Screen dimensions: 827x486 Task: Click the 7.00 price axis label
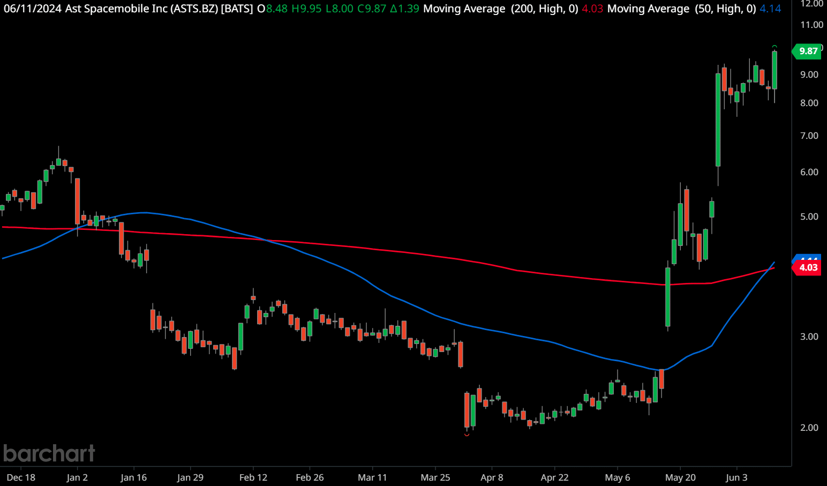[x=809, y=136]
